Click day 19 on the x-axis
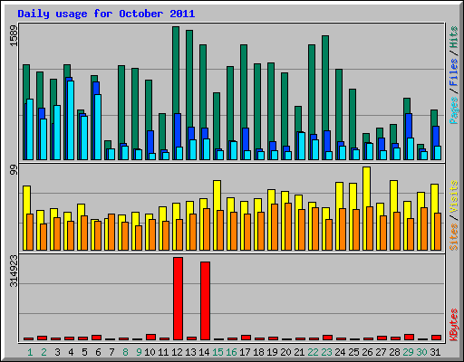The width and height of the screenshot is (464, 362). coord(272,352)
